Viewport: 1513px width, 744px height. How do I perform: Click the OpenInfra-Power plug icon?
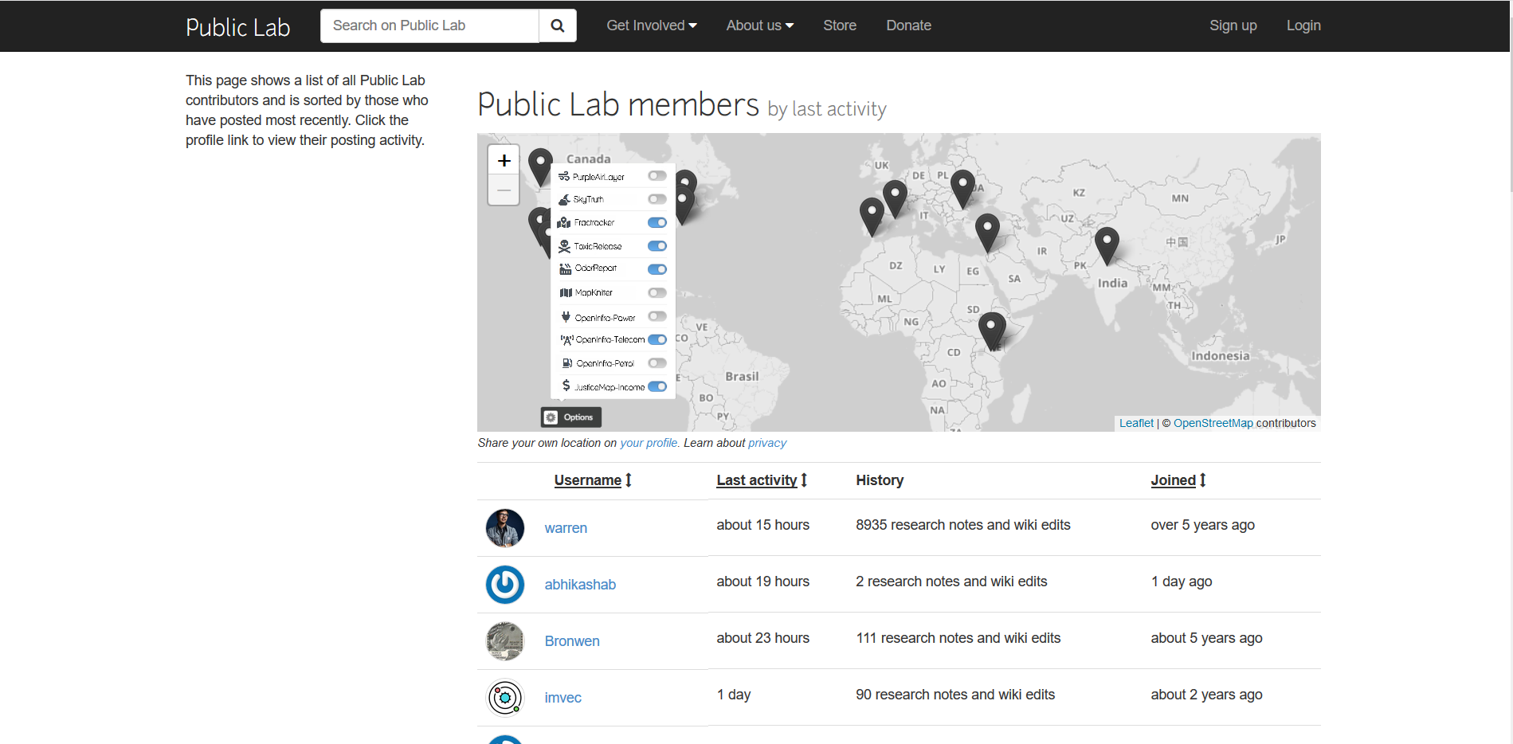(566, 316)
